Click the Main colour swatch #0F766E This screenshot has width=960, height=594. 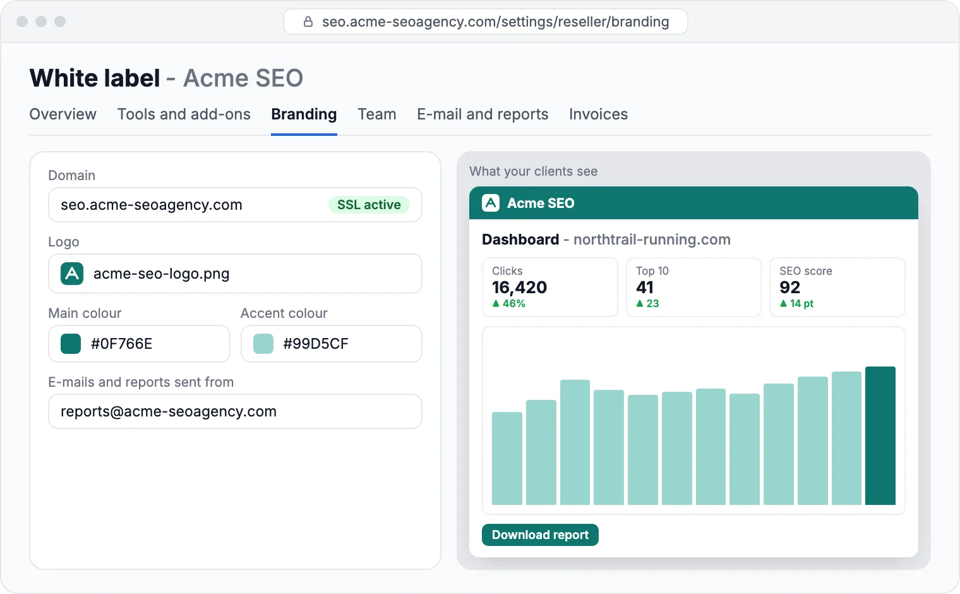click(71, 344)
